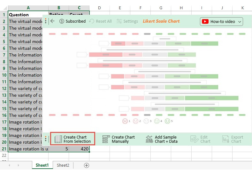Viewport: 252px width, 175px height.
Task: Add a new sheet with plus button
Action: click(x=87, y=165)
